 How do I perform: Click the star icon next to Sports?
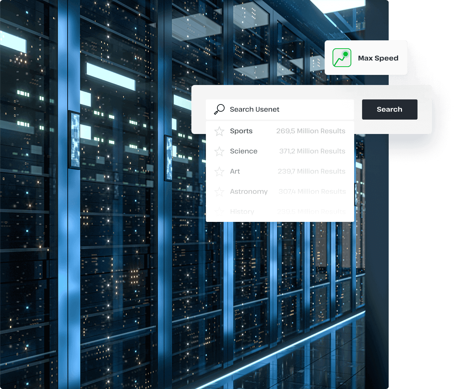pos(219,131)
